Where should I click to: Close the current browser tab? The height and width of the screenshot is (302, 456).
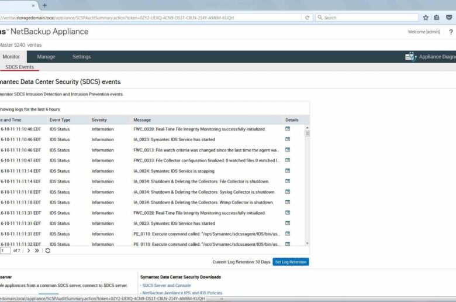(x=33, y=5)
